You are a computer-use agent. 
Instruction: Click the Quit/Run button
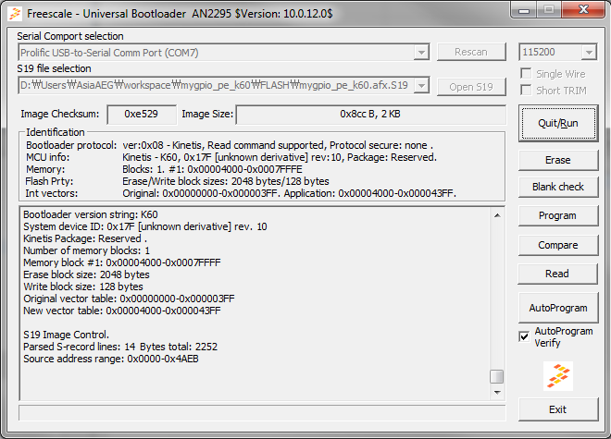tap(558, 123)
